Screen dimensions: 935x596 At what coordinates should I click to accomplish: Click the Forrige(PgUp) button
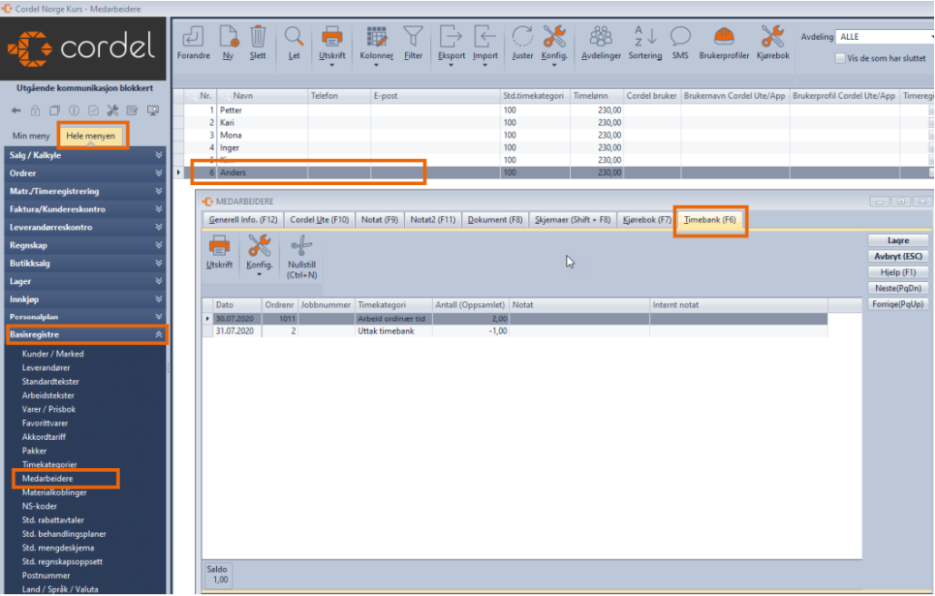(x=898, y=304)
